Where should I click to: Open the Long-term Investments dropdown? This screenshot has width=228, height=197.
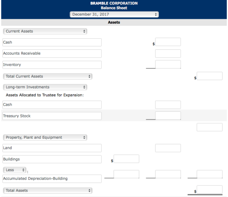point(45,87)
